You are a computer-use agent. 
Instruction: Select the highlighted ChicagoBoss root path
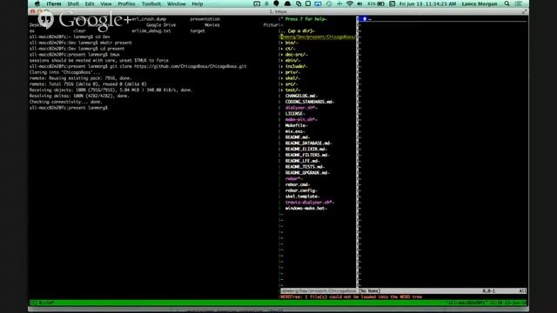click(x=318, y=37)
